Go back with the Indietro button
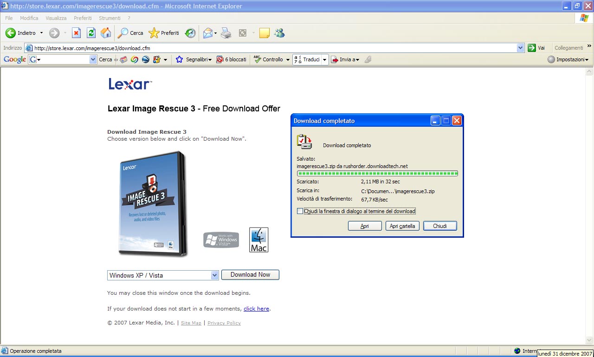Image resolution: width=594 pixels, height=357 pixels. (20, 33)
